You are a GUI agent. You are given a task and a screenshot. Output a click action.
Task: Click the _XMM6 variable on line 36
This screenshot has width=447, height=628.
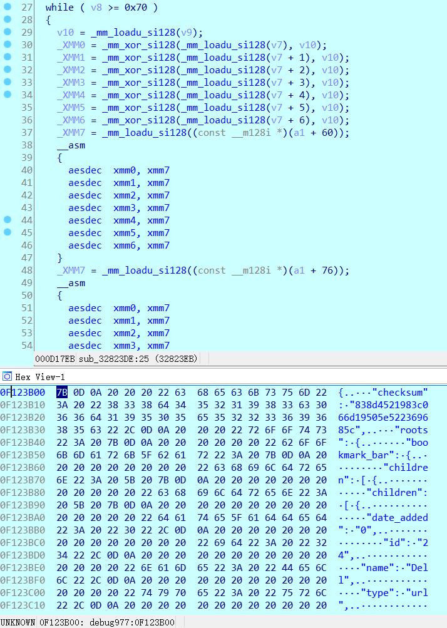(71, 120)
